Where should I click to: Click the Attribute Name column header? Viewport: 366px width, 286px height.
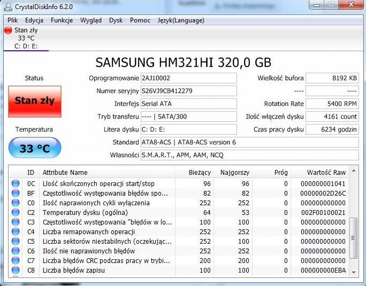click(107, 172)
